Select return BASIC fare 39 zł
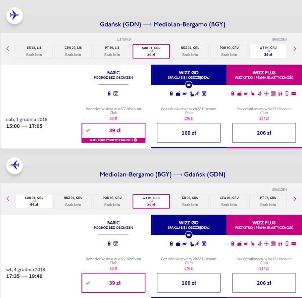The height and width of the screenshot is (298, 302). coord(113,283)
